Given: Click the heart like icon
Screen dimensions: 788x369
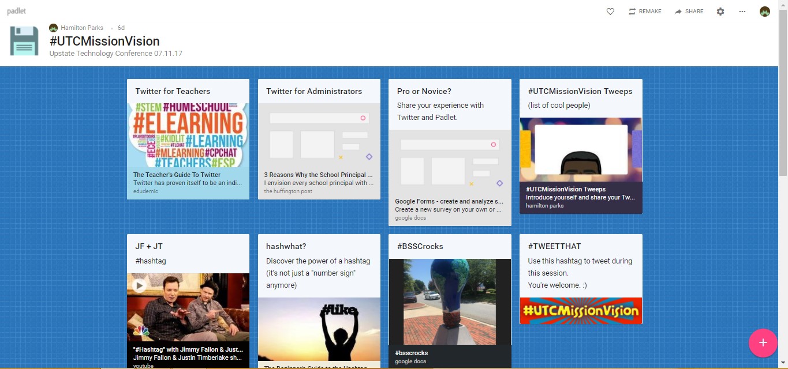Looking at the screenshot, I should [x=610, y=12].
